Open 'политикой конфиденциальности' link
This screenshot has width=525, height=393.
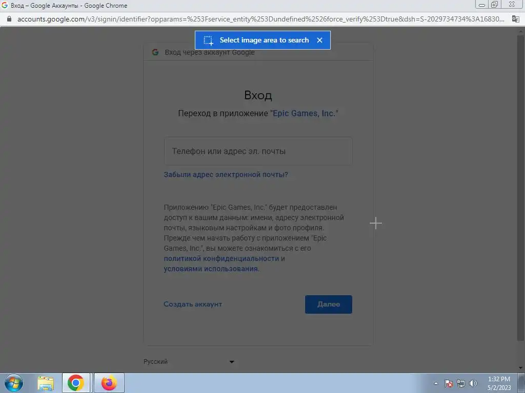tap(221, 258)
